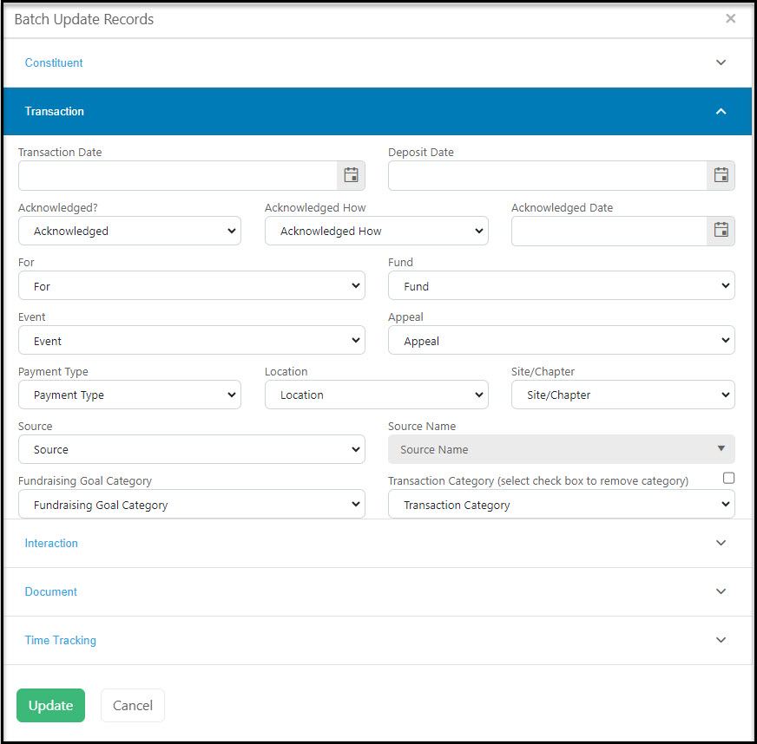Click into the Transaction Date field

[178, 175]
